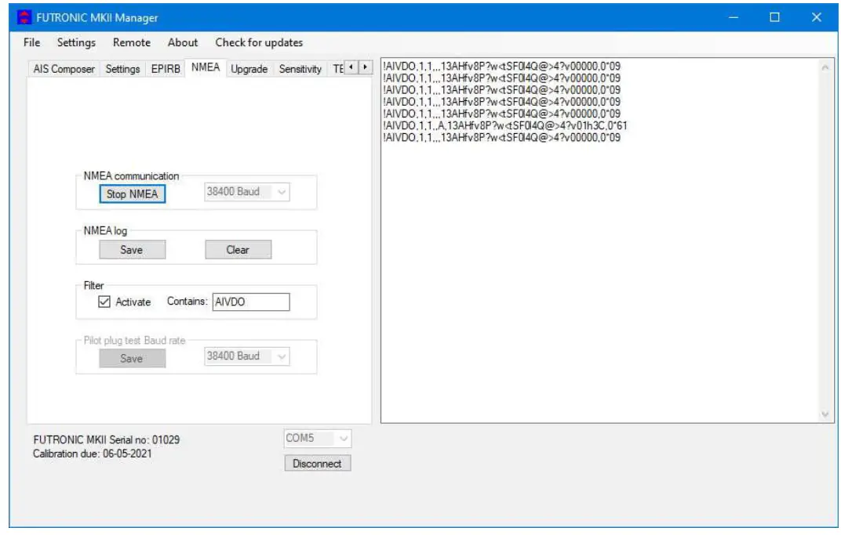Select the NMEA tab

[206, 67]
